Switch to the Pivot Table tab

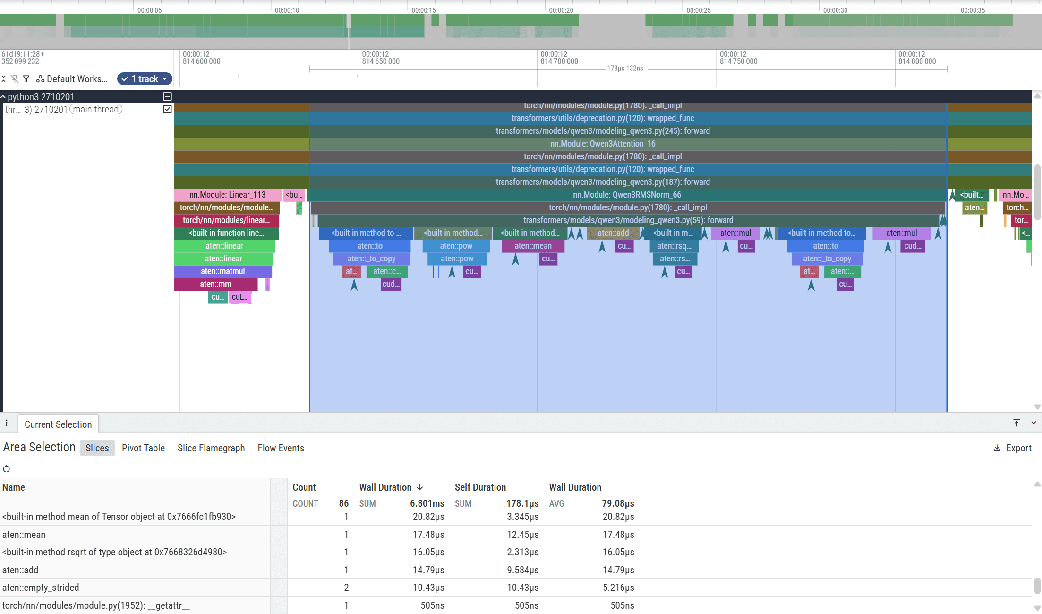[143, 448]
